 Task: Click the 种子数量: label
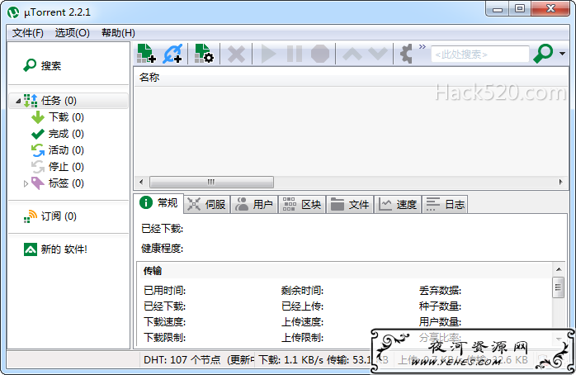tap(440, 306)
